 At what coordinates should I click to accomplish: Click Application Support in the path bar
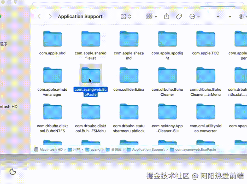(x=146, y=149)
